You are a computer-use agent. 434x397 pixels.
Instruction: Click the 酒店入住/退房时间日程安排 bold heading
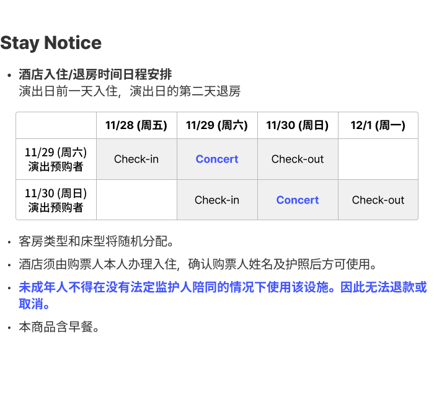pyautogui.click(x=95, y=74)
